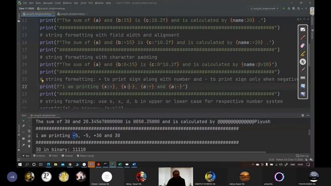The image size is (331, 186).
Task: Click the Run output vertical scrollbar
Action: tap(309, 132)
